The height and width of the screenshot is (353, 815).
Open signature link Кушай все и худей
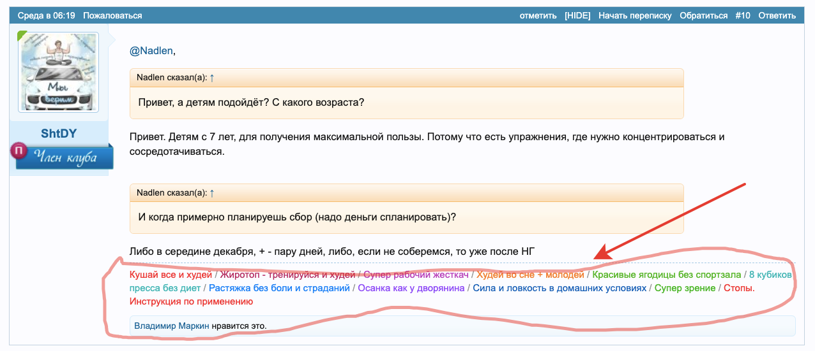(x=171, y=275)
